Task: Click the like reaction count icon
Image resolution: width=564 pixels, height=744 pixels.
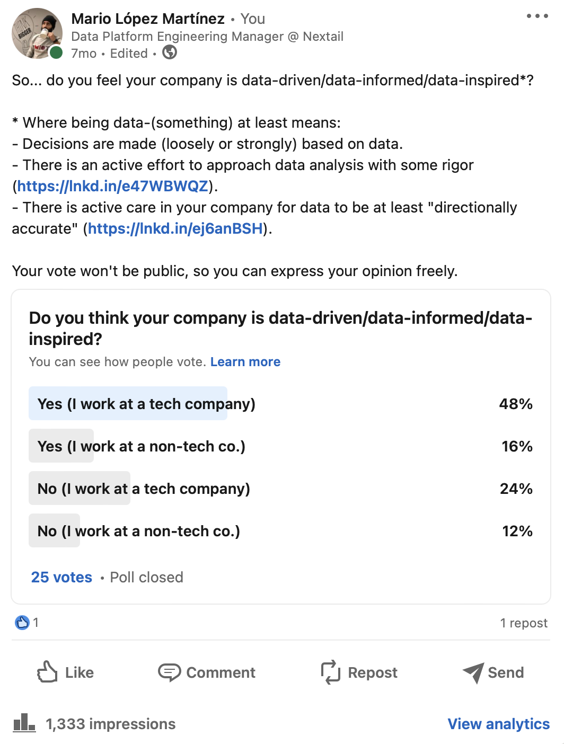Action: [x=22, y=622]
